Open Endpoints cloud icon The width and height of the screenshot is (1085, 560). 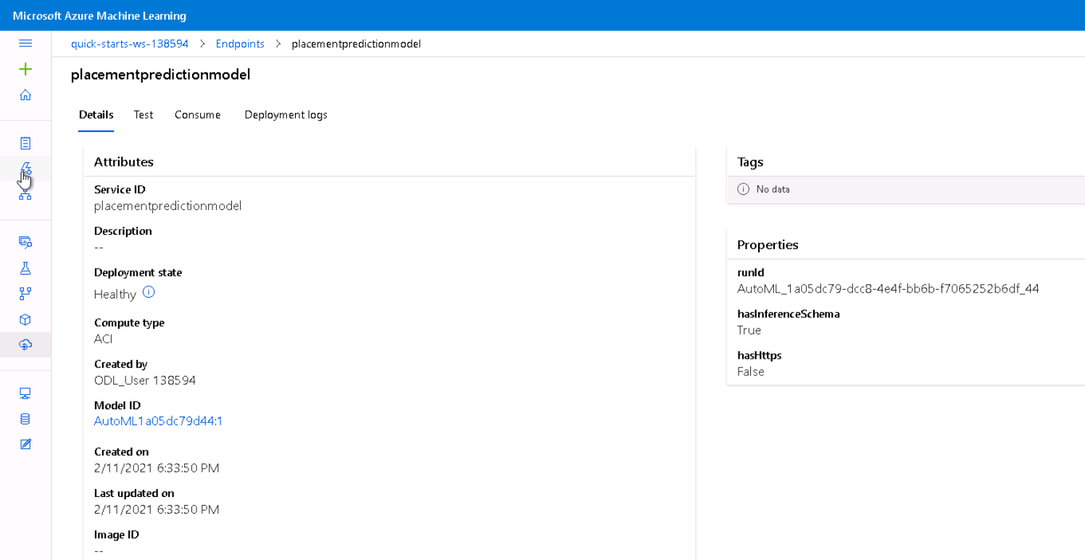25,345
